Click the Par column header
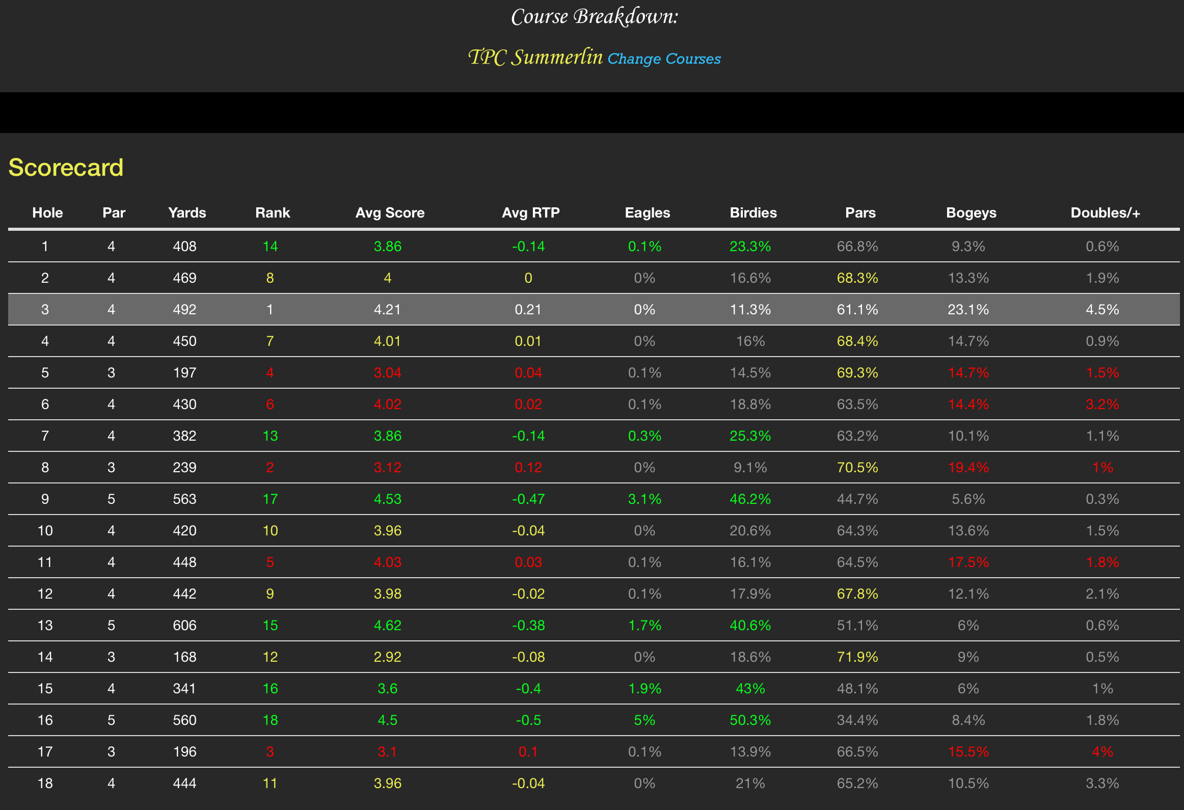The height and width of the screenshot is (810, 1184). (114, 212)
